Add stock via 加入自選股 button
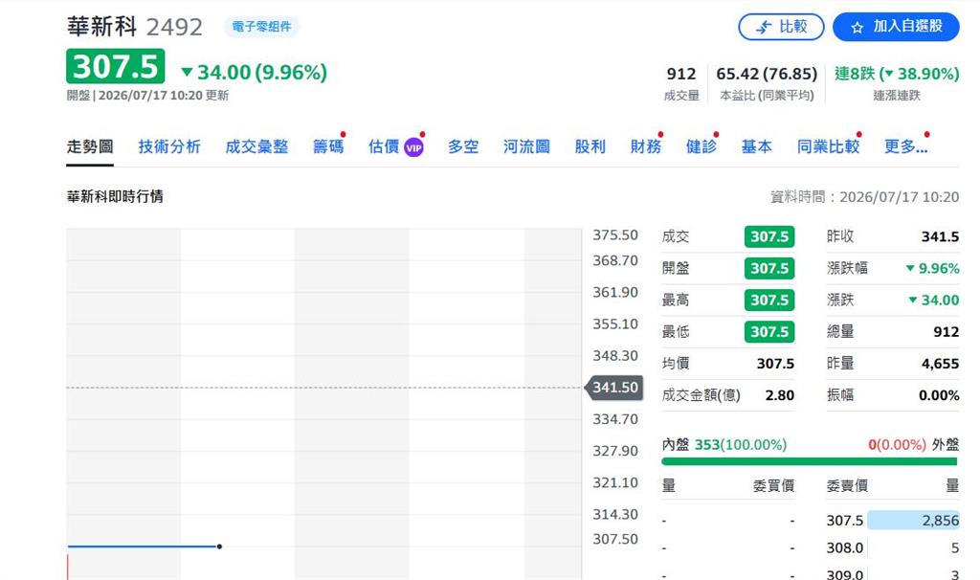 tap(896, 27)
